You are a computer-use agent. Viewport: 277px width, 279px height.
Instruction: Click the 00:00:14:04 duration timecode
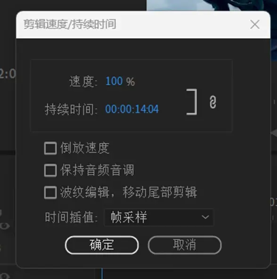click(x=132, y=109)
